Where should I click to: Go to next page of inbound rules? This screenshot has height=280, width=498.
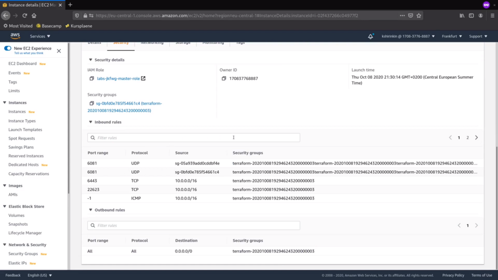[x=476, y=137]
